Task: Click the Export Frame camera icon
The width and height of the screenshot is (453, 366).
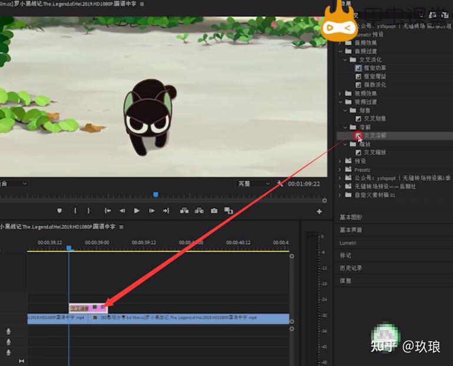Action: click(x=214, y=211)
